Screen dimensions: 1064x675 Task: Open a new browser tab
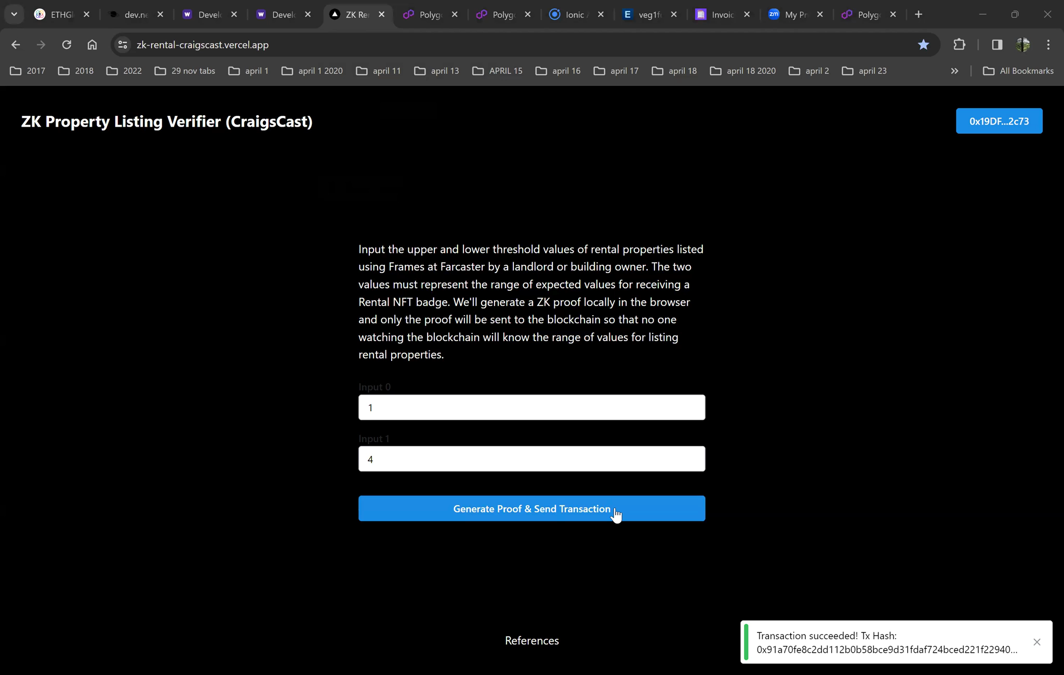tap(919, 15)
